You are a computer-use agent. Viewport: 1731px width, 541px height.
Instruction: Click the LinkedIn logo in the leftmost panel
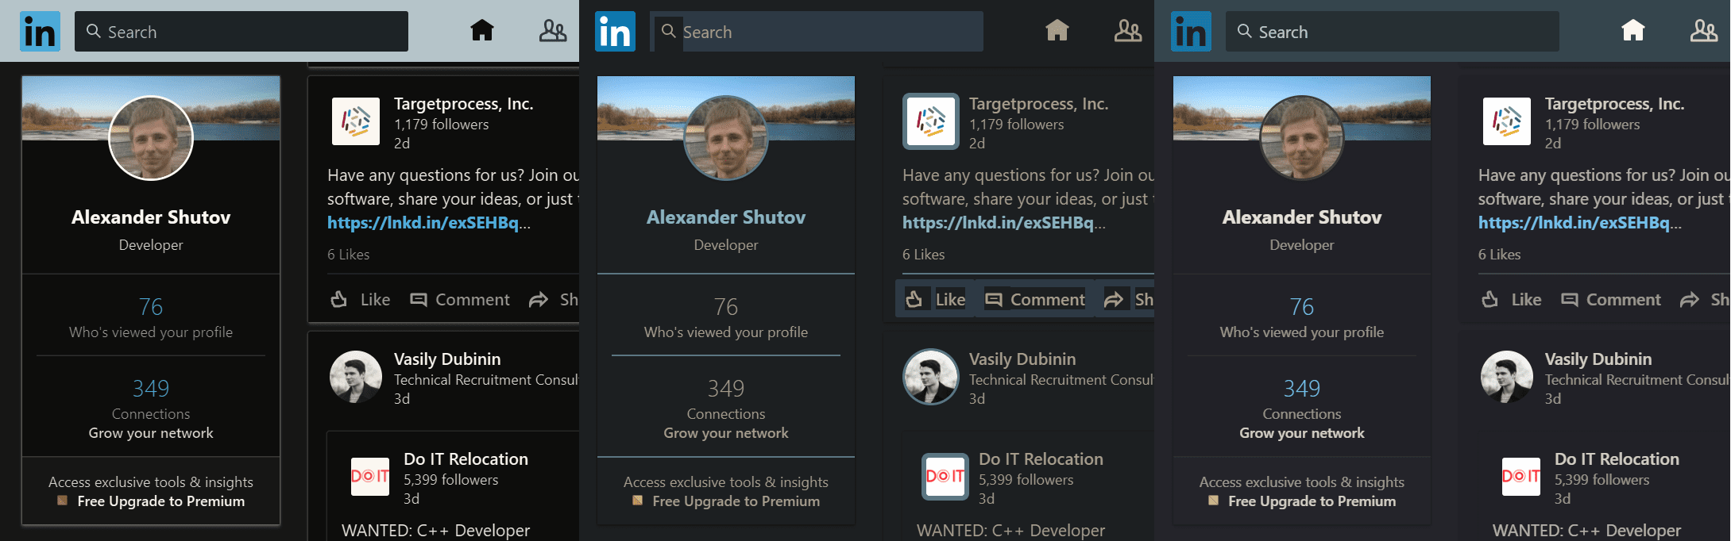(40, 32)
